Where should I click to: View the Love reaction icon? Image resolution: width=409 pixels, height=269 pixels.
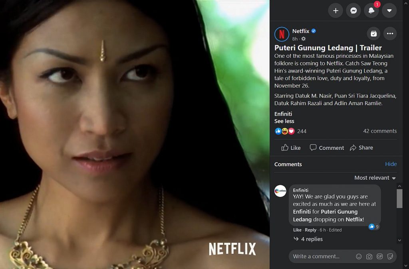(x=291, y=131)
